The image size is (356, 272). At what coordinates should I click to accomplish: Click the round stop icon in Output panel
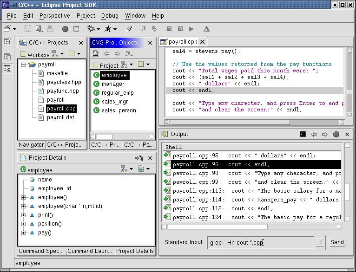click(336, 134)
